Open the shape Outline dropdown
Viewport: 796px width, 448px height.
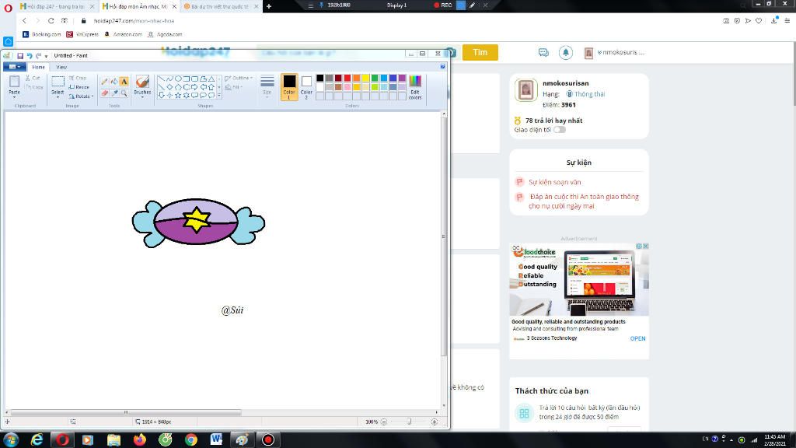click(x=238, y=79)
